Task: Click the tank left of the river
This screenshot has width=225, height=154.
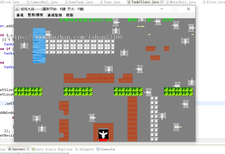Action: [24, 46]
